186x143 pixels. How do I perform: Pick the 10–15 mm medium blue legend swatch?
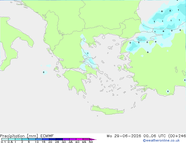point(39,139)
